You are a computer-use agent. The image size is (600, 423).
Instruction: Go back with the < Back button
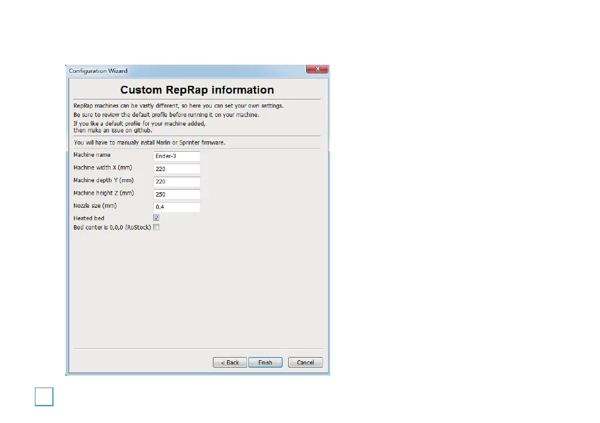pyautogui.click(x=230, y=363)
